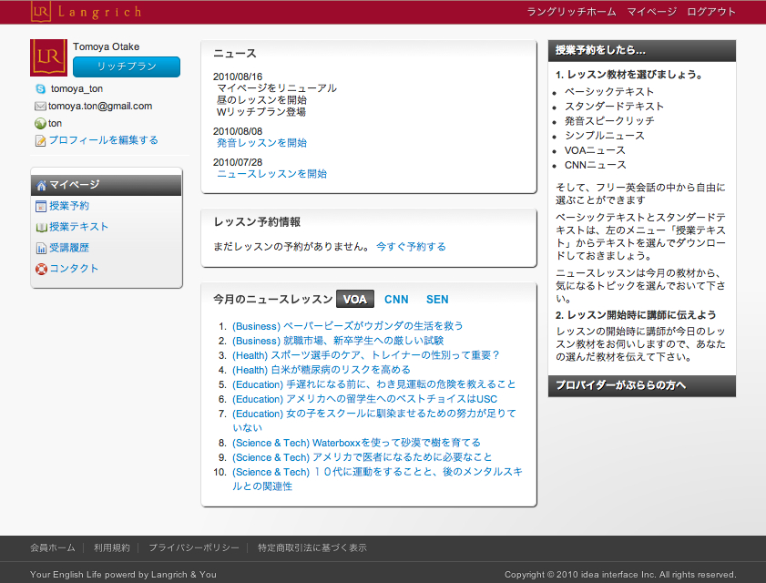
Task: Open マイページ in top navigation bar
Action: tap(651, 12)
